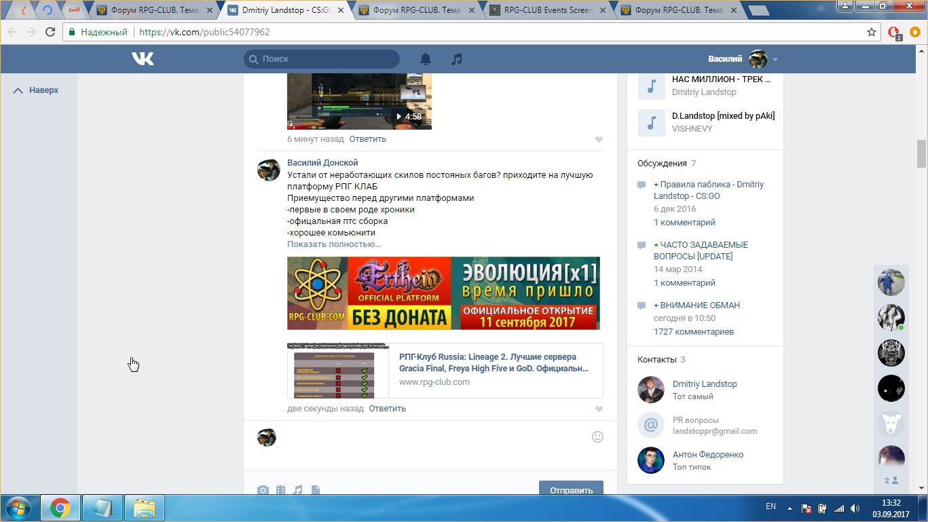This screenshot has width=928, height=522.
Task: Click the VK search field
Action: pyautogui.click(x=322, y=59)
